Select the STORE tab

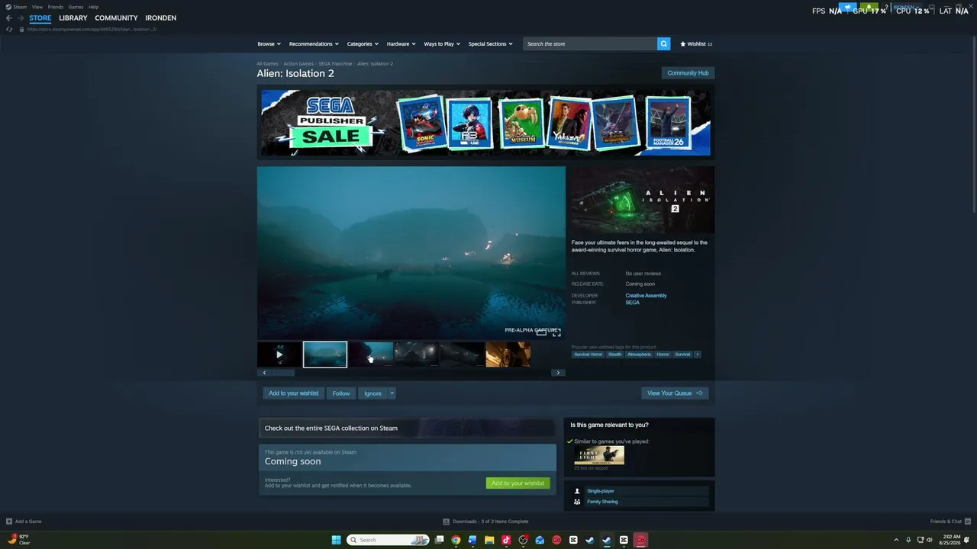(40, 18)
